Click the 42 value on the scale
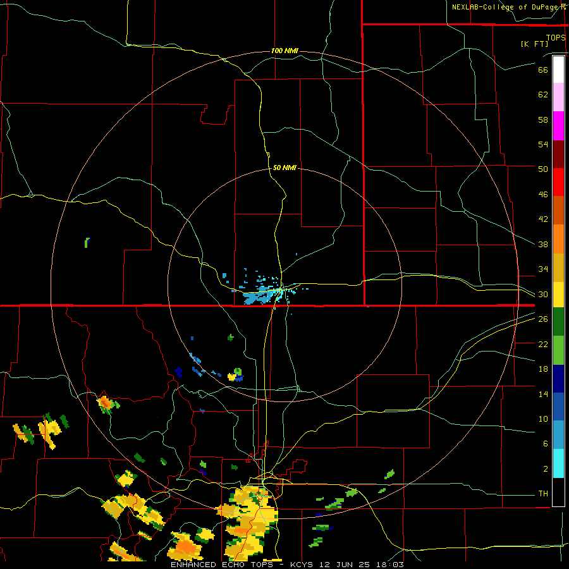Screen dimensions: 569x569 (x=543, y=219)
